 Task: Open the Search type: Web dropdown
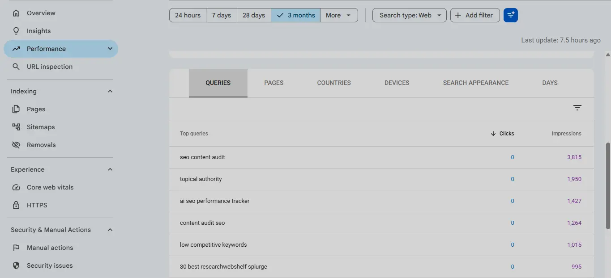tap(409, 15)
